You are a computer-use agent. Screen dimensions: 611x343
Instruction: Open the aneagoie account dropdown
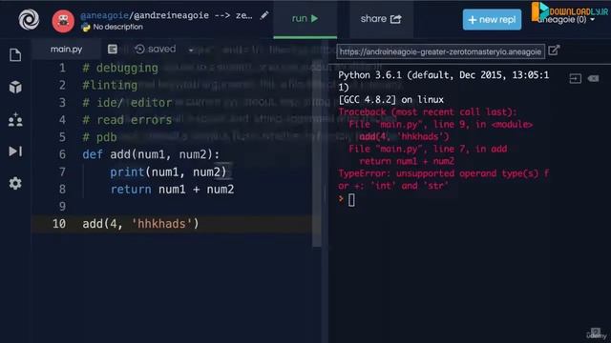(566, 20)
